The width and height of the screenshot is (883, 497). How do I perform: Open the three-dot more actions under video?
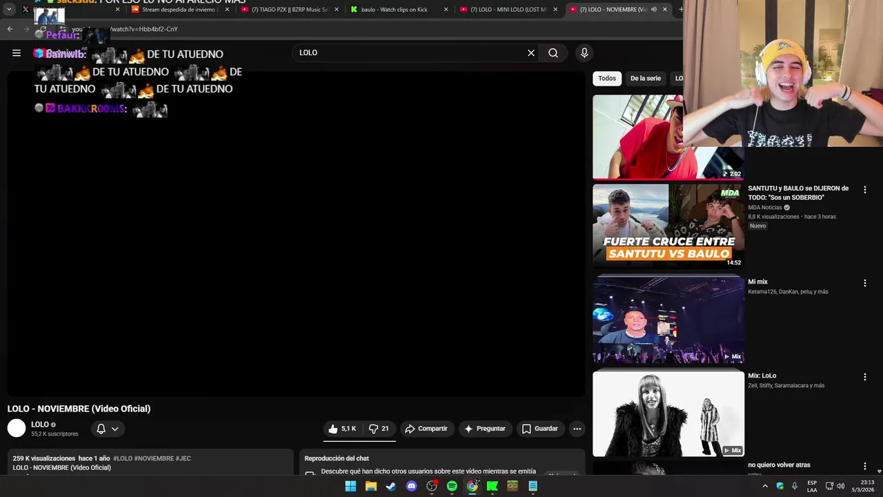[x=577, y=429]
